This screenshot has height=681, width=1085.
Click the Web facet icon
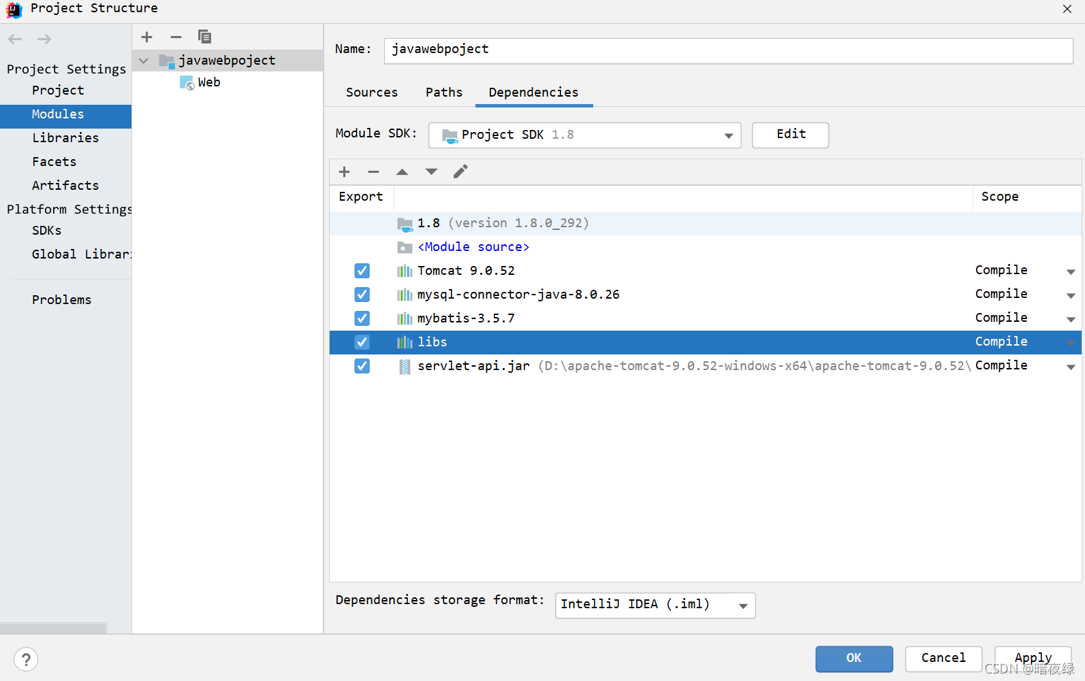tap(187, 83)
